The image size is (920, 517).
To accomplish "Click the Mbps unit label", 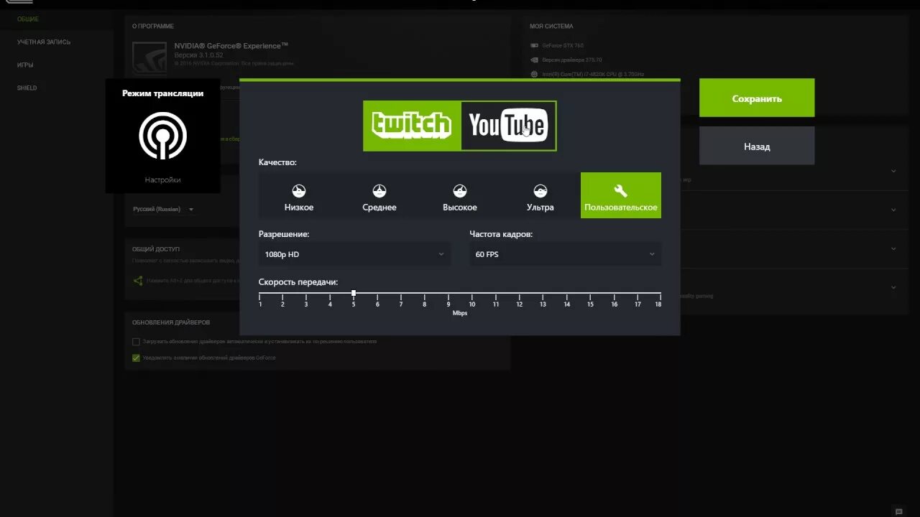I will (x=460, y=314).
